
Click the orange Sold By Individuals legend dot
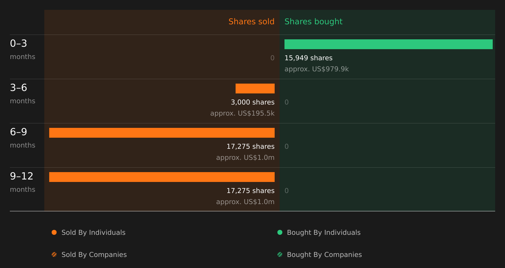[54, 232]
